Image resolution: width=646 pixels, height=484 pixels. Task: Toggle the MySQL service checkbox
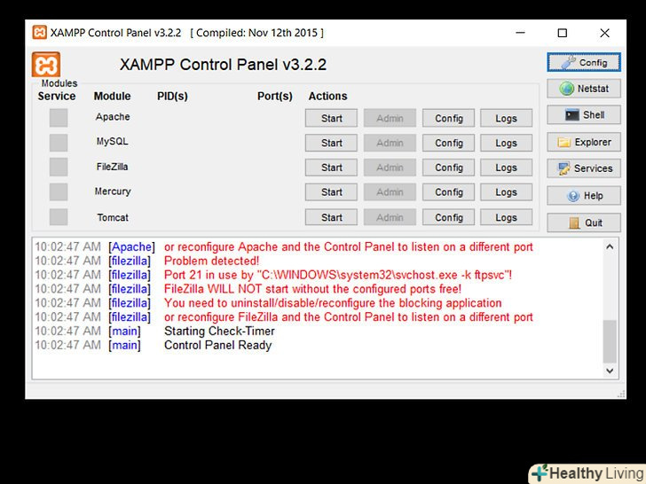(x=59, y=143)
